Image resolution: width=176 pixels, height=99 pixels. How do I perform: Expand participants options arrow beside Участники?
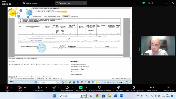46,87
